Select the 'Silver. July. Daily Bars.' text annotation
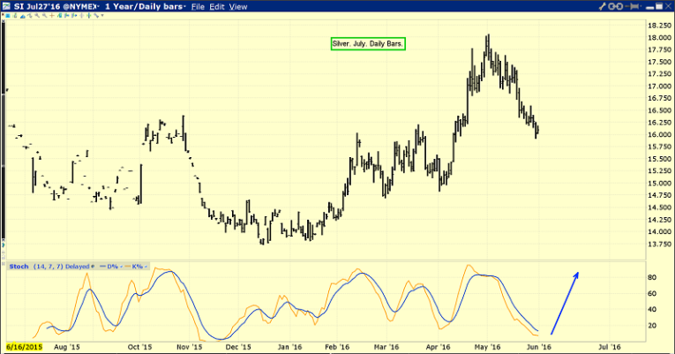The height and width of the screenshot is (354, 675). (x=368, y=44)
